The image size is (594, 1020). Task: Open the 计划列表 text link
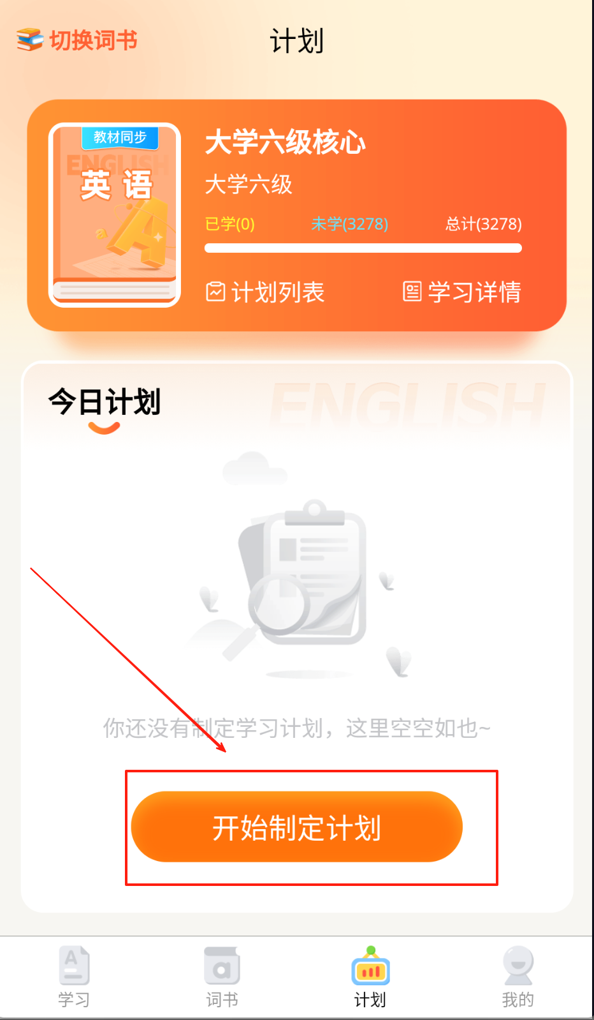tap(278, 292)
